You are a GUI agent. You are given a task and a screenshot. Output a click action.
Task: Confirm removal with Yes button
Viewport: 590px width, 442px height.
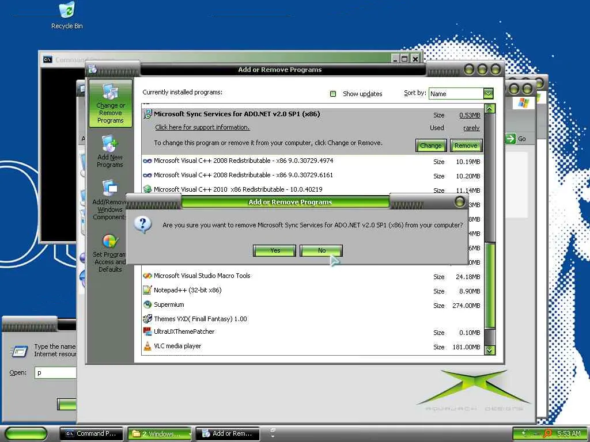275,250
